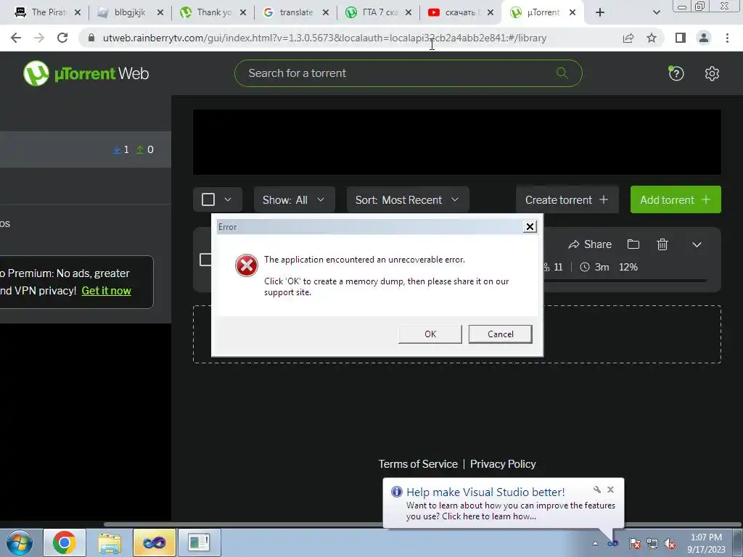Click the Help make Visual Studio better text
The width and height of the screenshot is (743, 557).
click(485, 492)
